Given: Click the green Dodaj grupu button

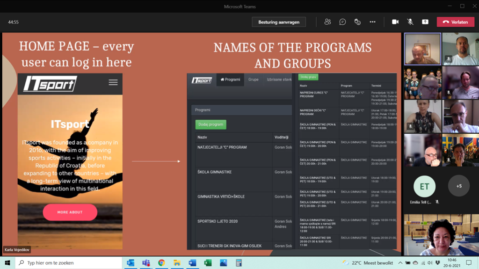Looking at the screenshot, I should [308, 77].
